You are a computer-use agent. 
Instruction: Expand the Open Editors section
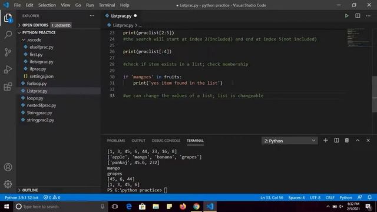tap(58, 25)
